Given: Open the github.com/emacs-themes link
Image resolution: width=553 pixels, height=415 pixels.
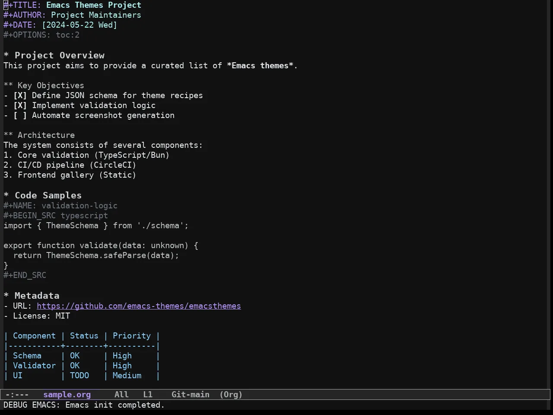Looking at the screenshot, I should click(x=139, y=306).
